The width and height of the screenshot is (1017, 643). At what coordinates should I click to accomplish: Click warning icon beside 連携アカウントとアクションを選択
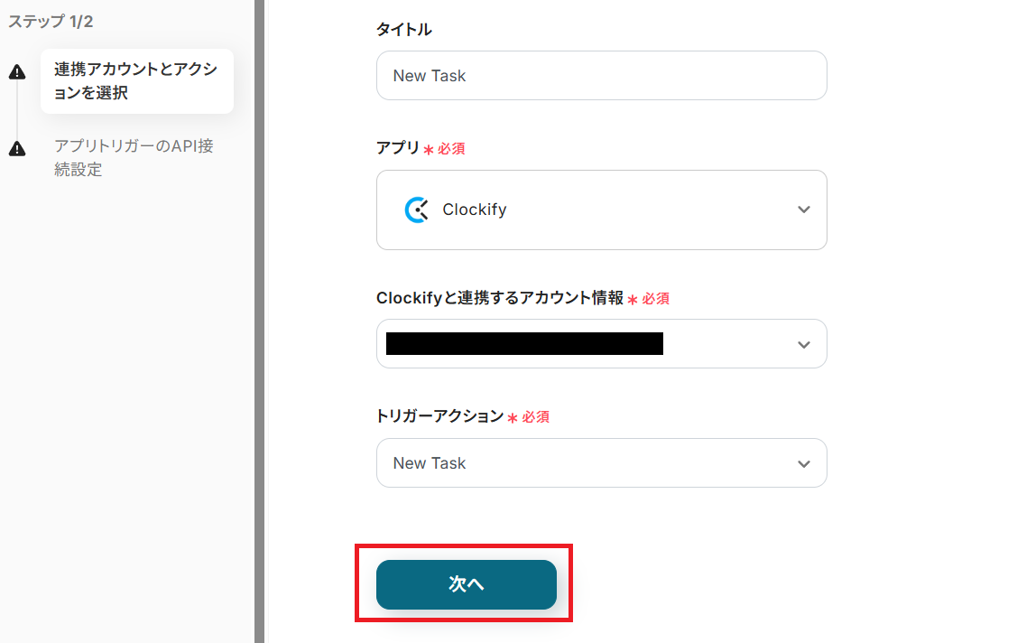[17, 72]
